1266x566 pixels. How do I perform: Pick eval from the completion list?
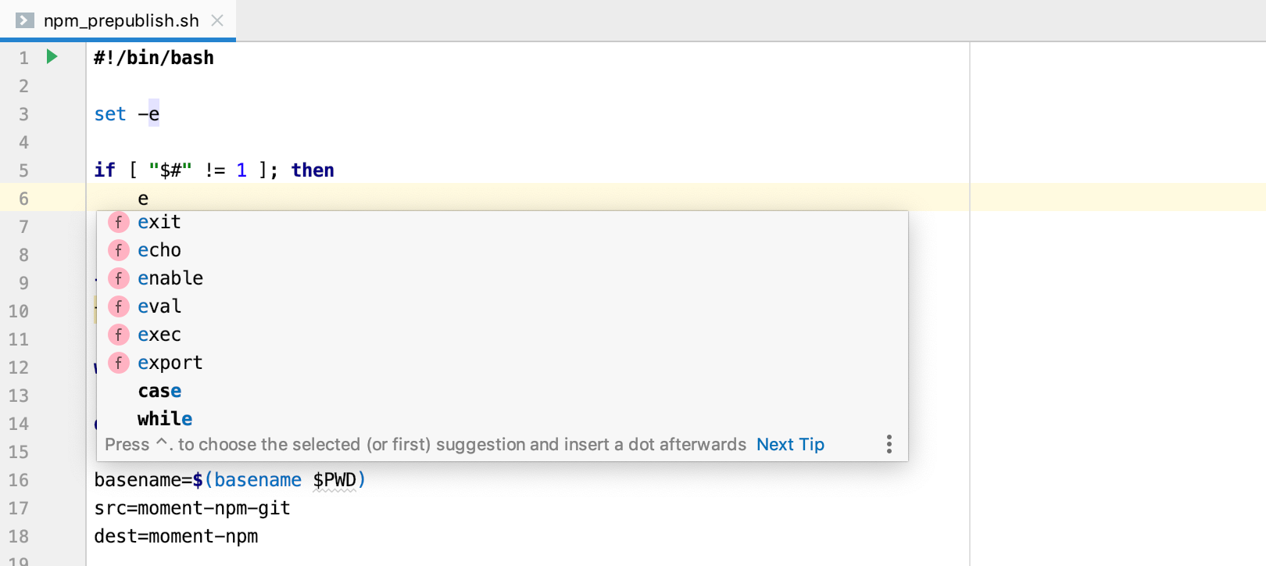coord(159,306)
